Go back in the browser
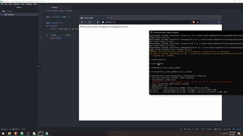243x136 pixels. [82, 22]
